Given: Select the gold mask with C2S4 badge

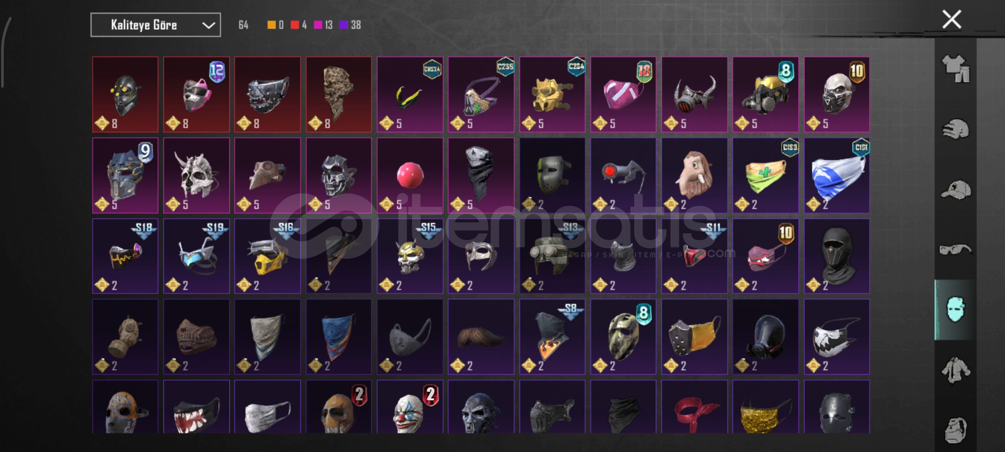Looking at the screenshot, I should click(x=552, y=95).
